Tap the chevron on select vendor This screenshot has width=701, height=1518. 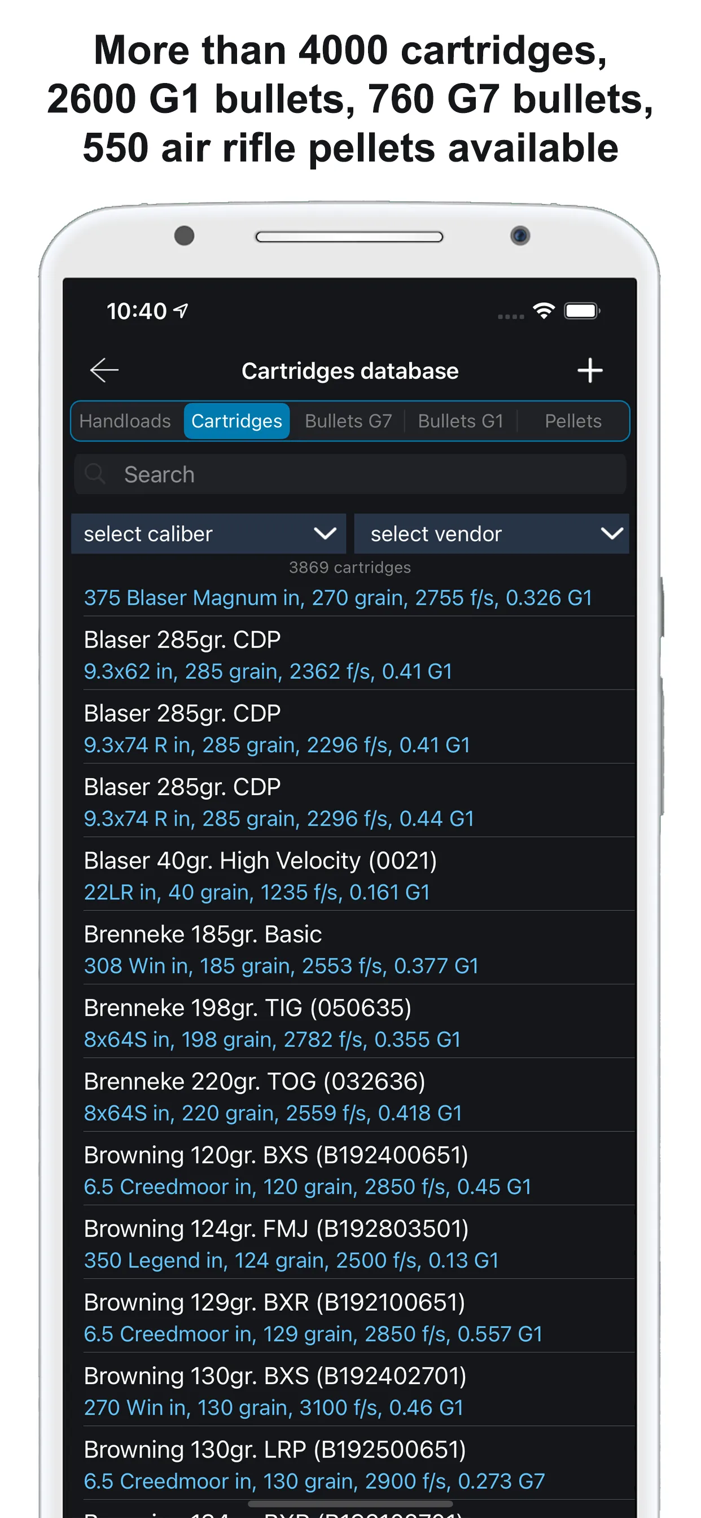click(611, 534)
